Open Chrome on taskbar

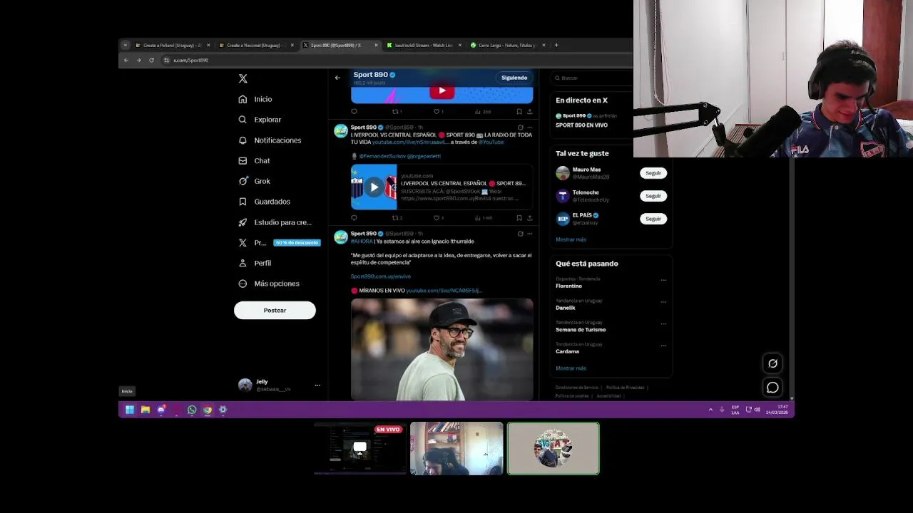208,410
